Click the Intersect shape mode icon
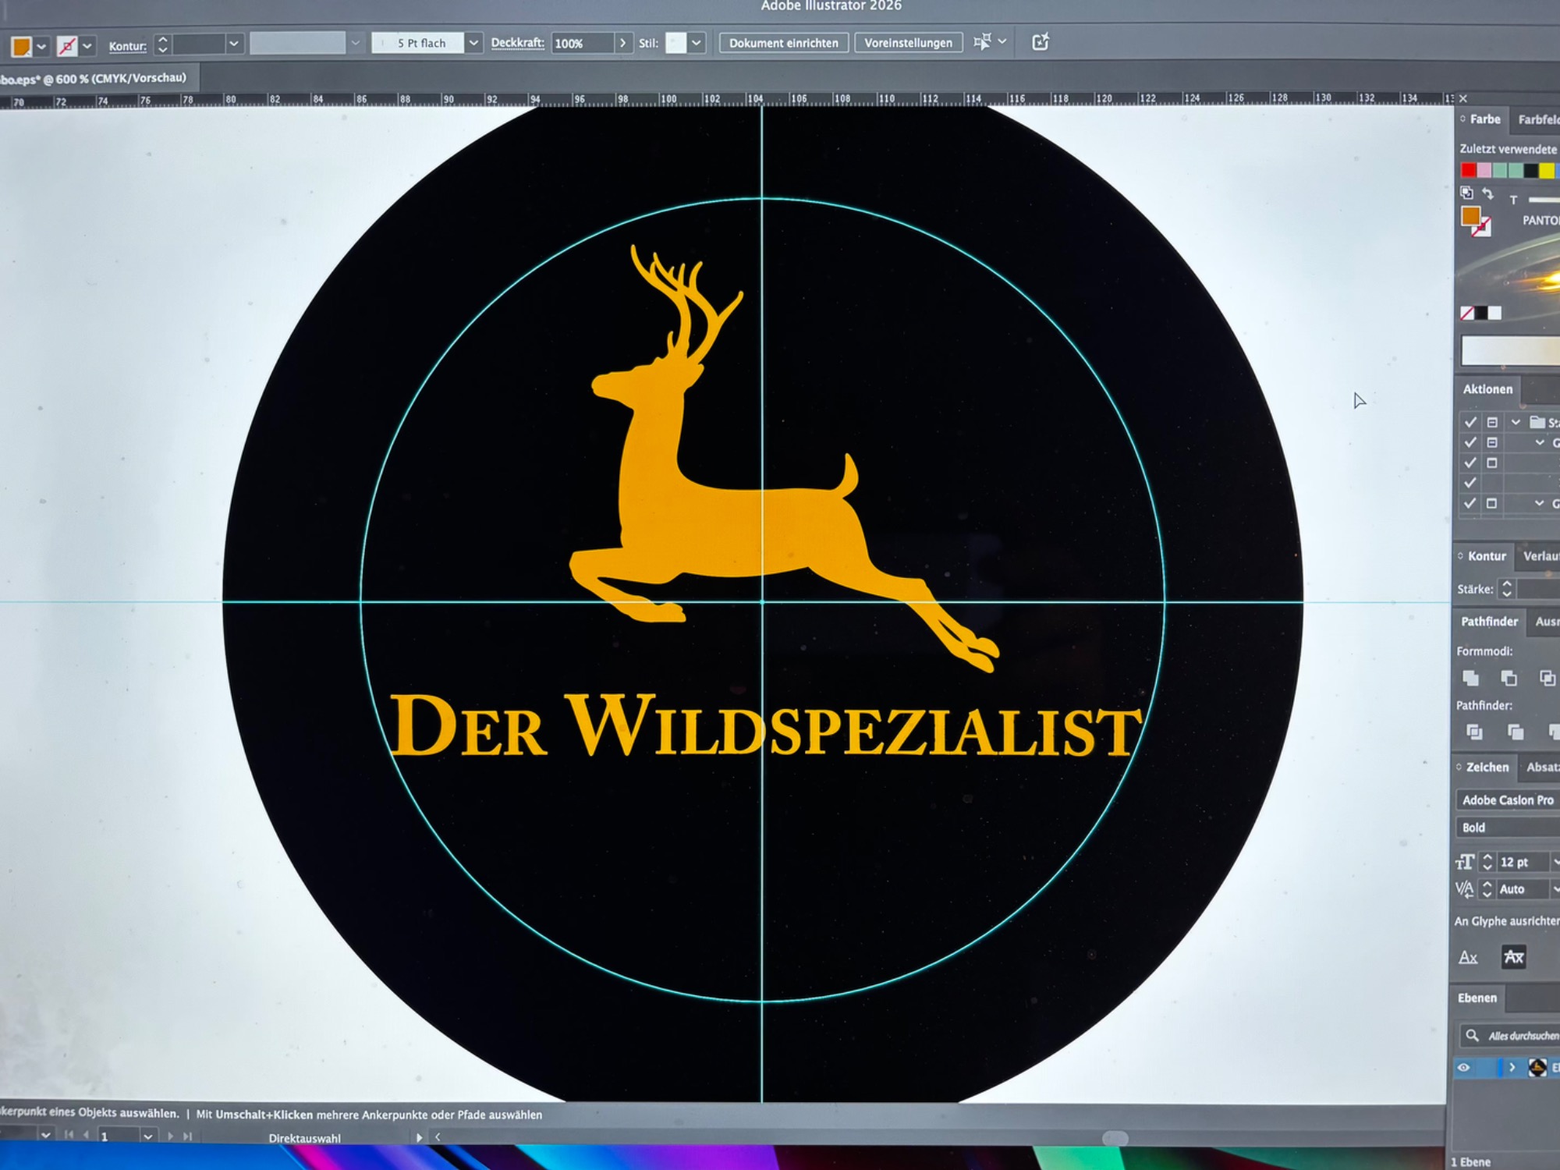 pyautogui.click(x=1547, y=678)
